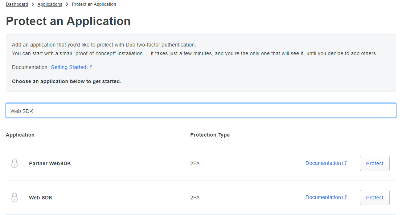The image size is (402, 215).
Task: Open the Dashboard breadcrumb link
Action: click(x=17, y=4)
